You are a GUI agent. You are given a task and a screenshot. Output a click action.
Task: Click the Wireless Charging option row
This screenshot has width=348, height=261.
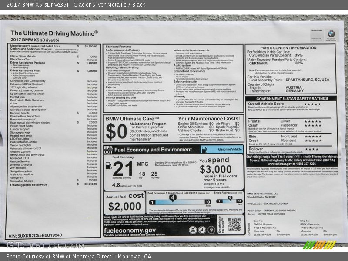coord(54,165)
